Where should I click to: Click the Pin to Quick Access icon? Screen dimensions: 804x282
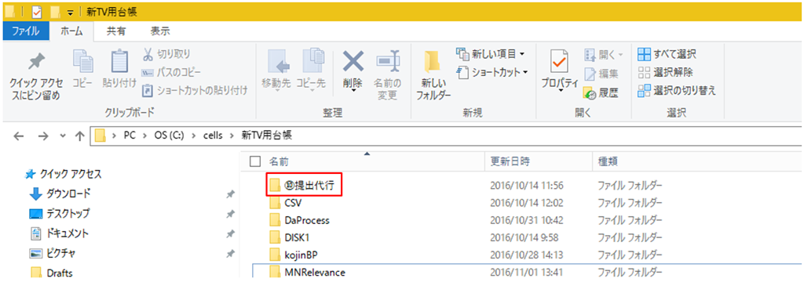36,63
